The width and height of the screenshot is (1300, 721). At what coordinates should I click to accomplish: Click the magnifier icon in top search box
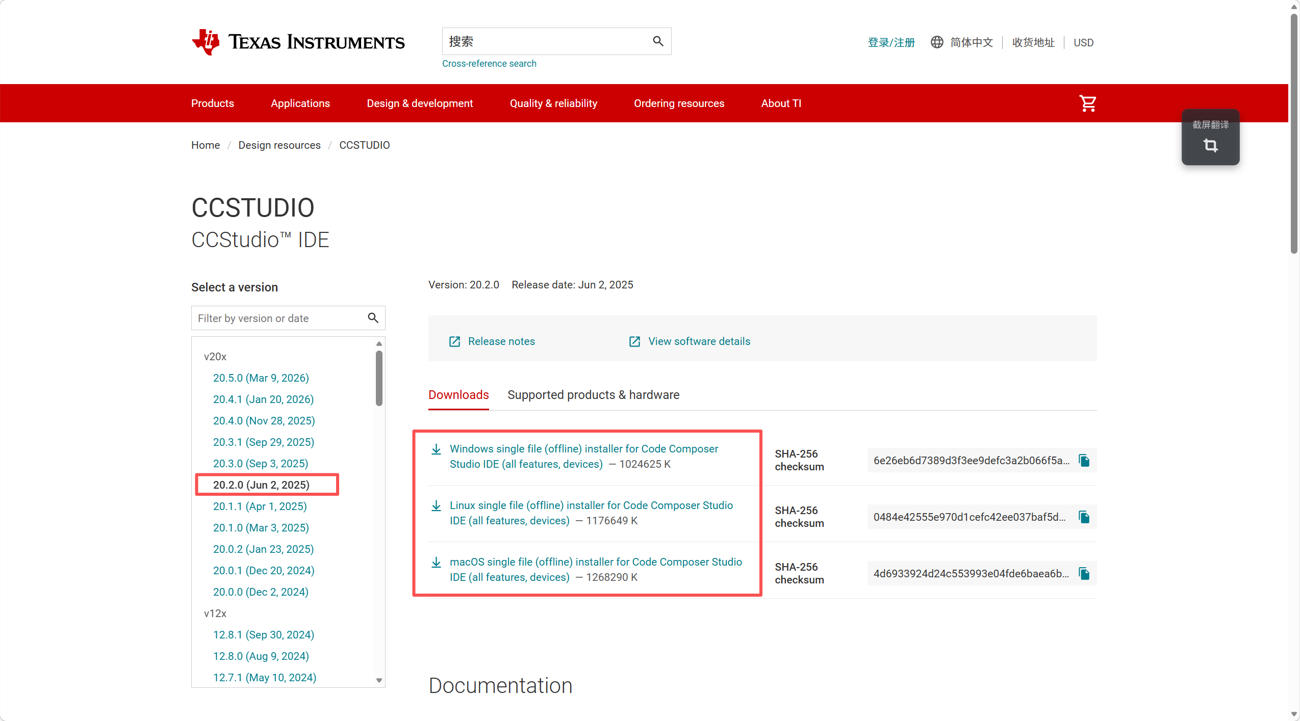click(x=658, y=41)
